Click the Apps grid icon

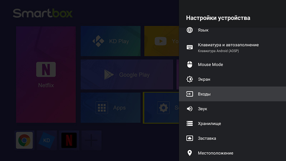[102, 108]
